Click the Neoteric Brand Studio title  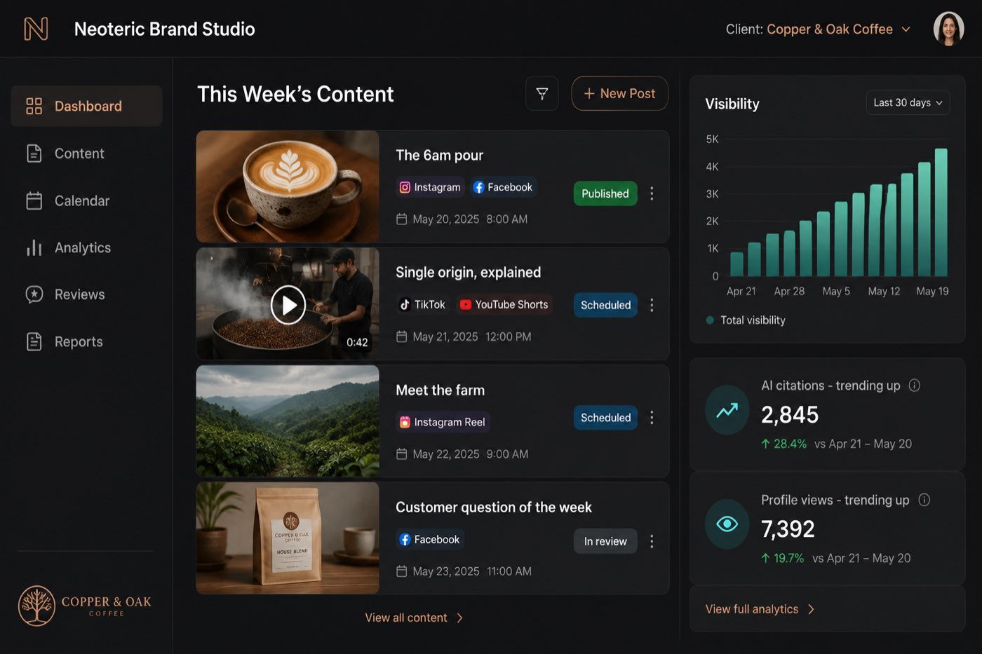(x=164, y=29)
